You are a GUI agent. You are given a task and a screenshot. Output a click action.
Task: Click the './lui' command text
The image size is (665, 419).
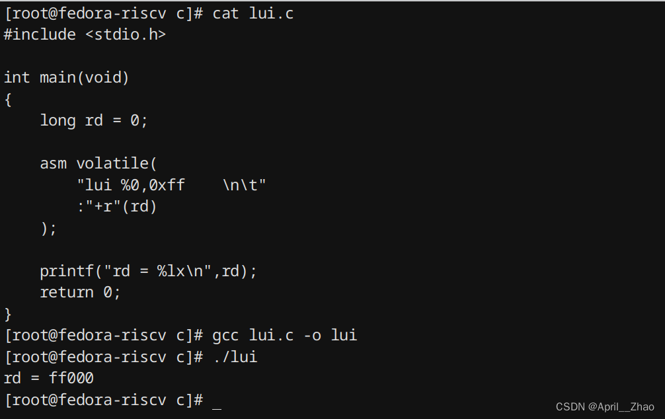tap(235, 357)
